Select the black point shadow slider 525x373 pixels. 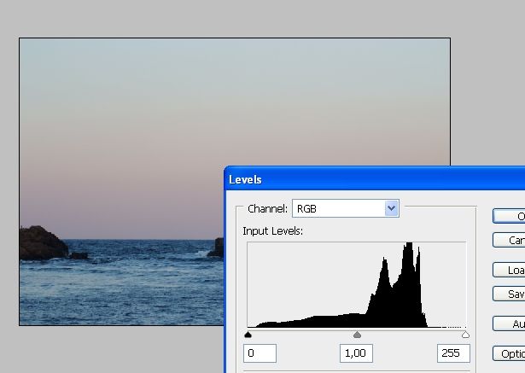(248, 335)
